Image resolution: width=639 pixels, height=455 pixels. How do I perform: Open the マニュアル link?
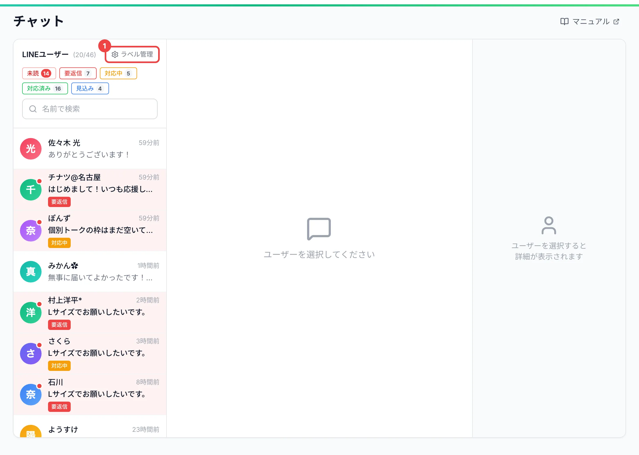coord(590,22)
